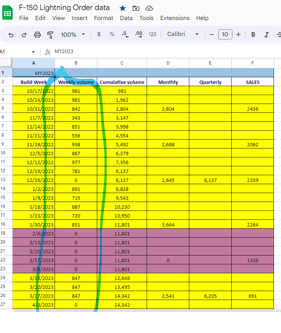The image size is (281, 333).
Task: Select the monthly value 3,664
Action: pos(168,225)
